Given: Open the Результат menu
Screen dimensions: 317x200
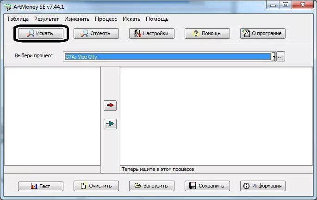Looking at the screenshot, I should click(x=46, y=19).
